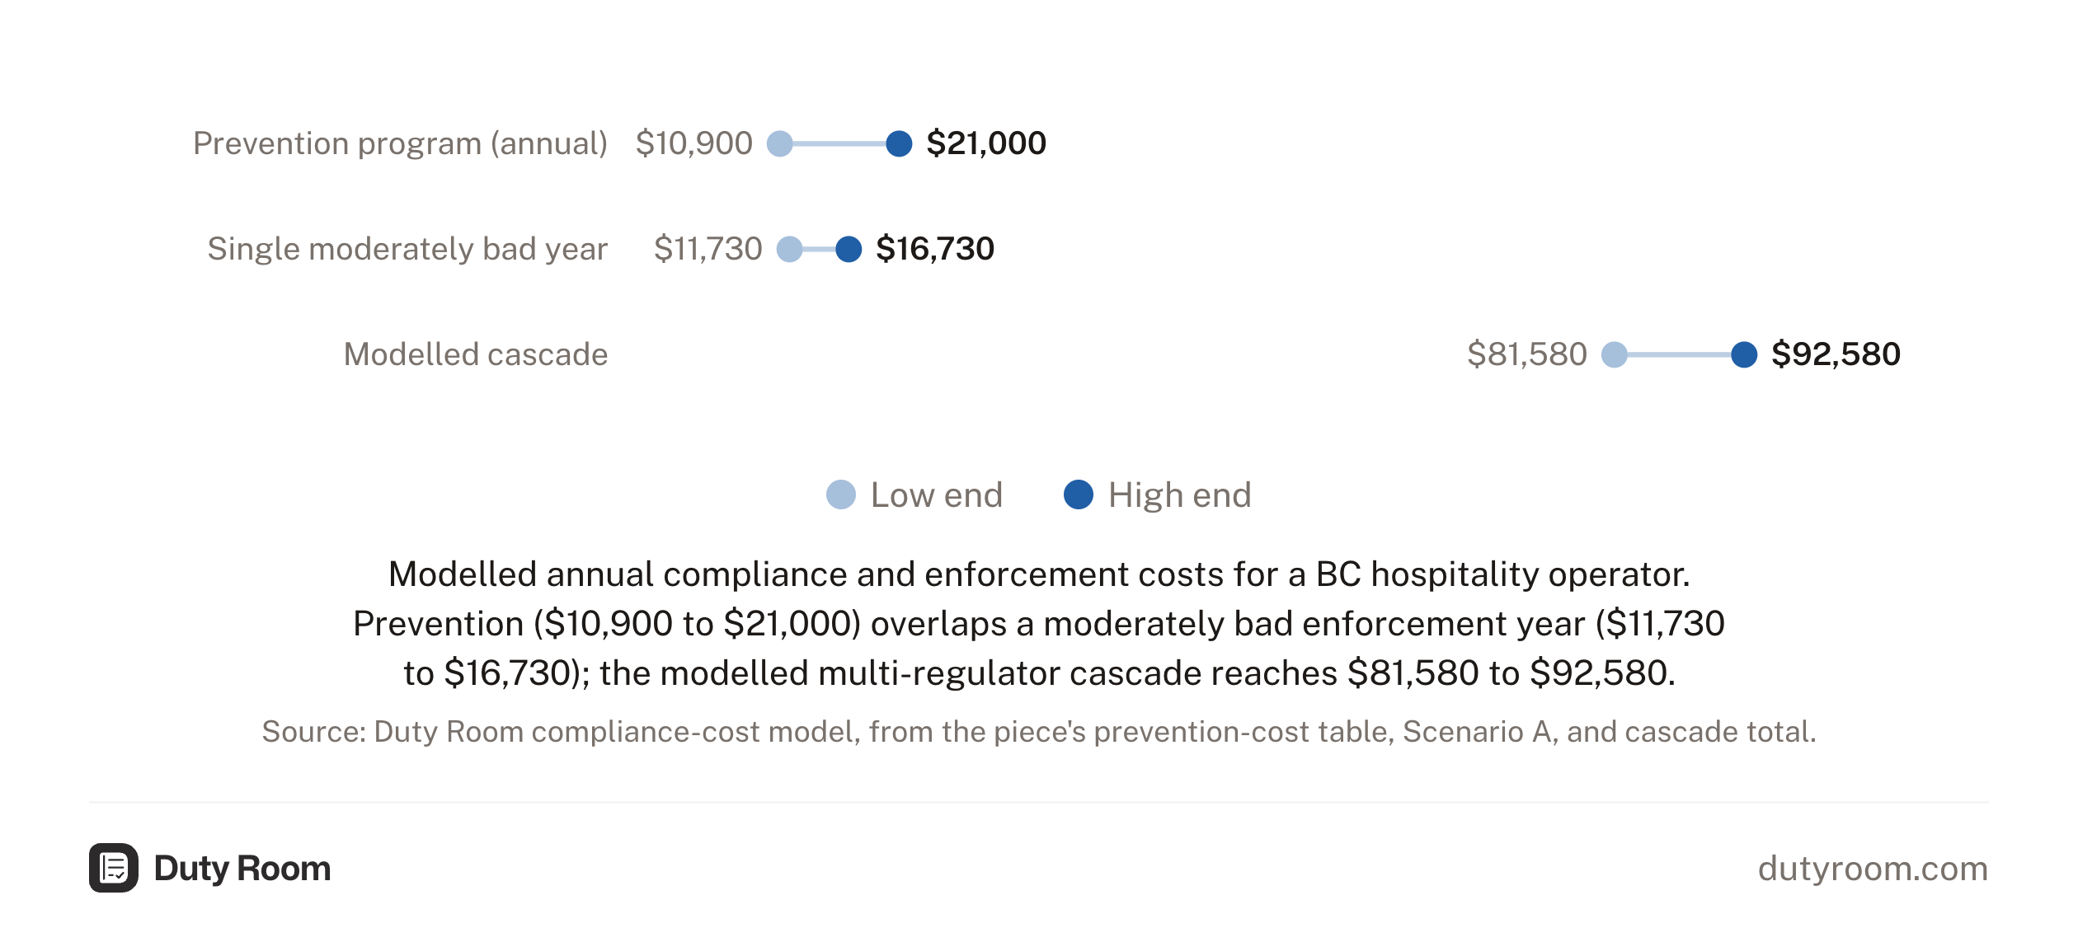This screenshot has width=2078, height=942.
Task: Click the range line of Modelled cascade
Action: pos(1679,354)
